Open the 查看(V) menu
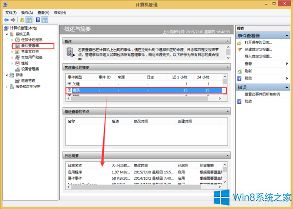The image size is (293, 209). pos(43,13)
